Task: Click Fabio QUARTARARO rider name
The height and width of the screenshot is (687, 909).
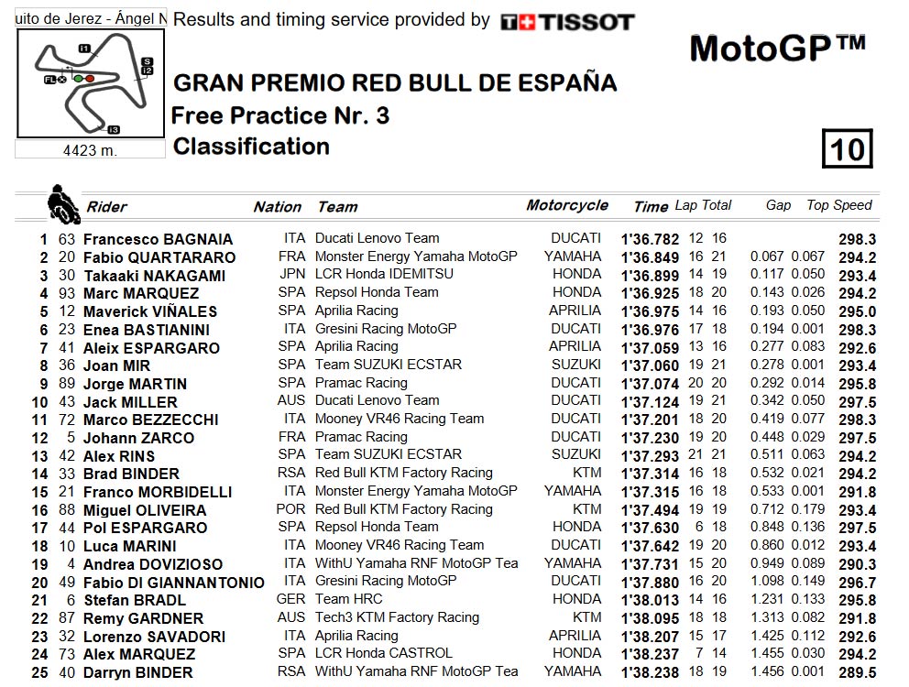Action: tap(159, 257)
